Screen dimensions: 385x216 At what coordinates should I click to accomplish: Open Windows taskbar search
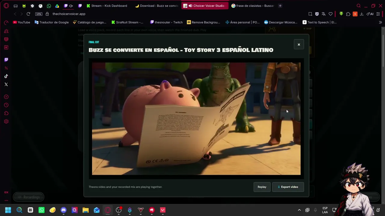point(19,210)
